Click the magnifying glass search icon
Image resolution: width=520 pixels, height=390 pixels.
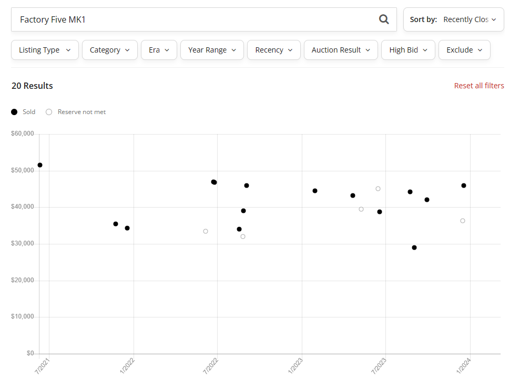click(x=384, y=19)
